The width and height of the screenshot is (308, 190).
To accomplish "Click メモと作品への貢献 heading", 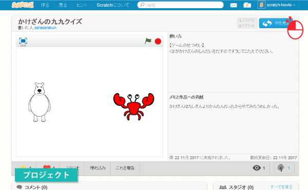I will coord(186,97).
